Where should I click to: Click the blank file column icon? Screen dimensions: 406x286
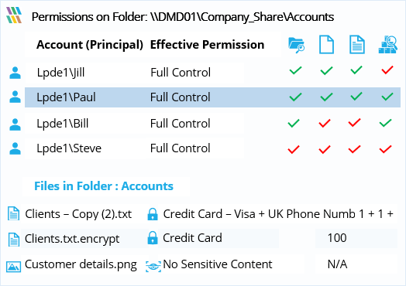[x=326, y=45]
